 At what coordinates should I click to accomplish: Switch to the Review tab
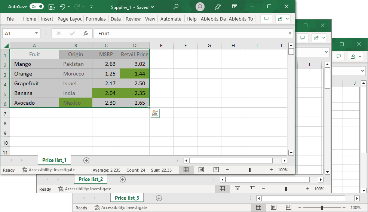pyautogui.click(x=133, y=19)
